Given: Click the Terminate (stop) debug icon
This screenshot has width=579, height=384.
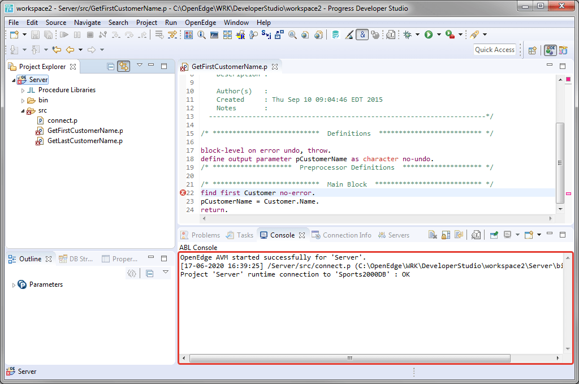Looking at the screenshot, I should (90, 34).
